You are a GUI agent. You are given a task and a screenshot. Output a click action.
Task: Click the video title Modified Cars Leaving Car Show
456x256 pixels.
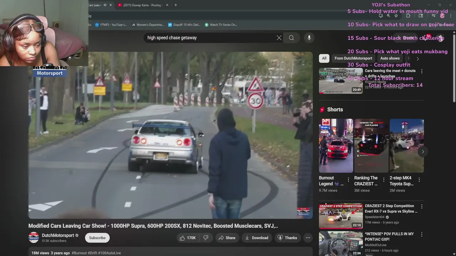pyautogui.click(x=153, y=226)
